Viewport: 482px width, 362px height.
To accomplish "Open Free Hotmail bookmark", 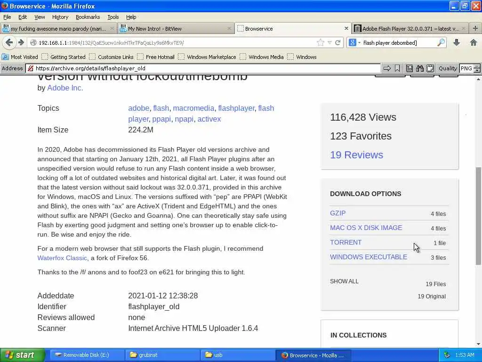I will [156, 57].
